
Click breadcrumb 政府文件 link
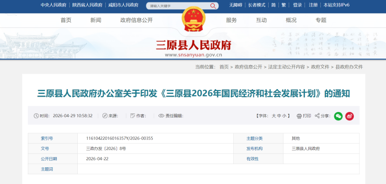[320, 67]
